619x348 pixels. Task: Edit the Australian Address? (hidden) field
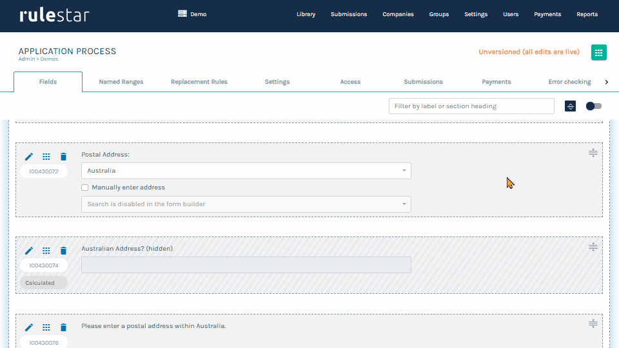(29, 251)
